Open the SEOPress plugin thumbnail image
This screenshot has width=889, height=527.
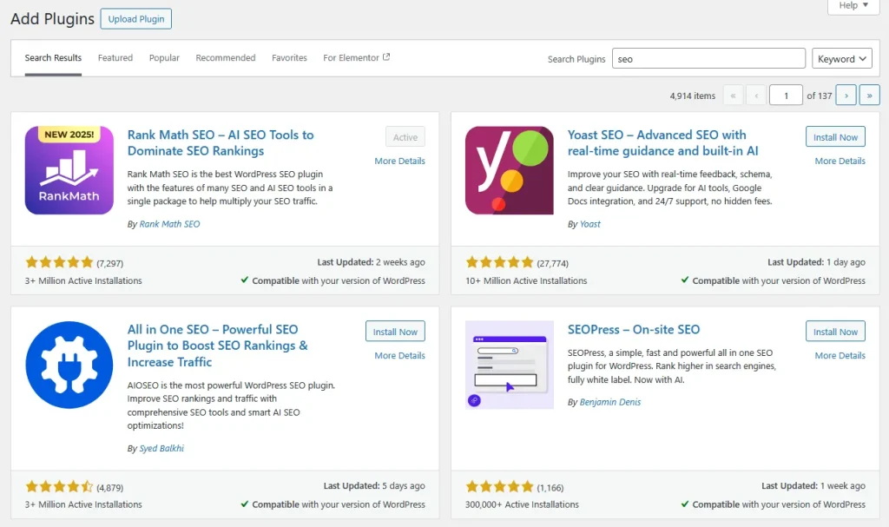point(509,365)
